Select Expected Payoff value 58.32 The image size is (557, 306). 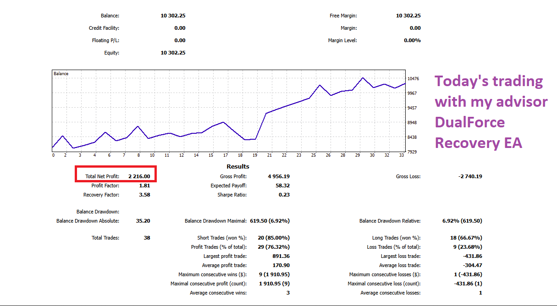pyautogui.click(x=282, y=186)
